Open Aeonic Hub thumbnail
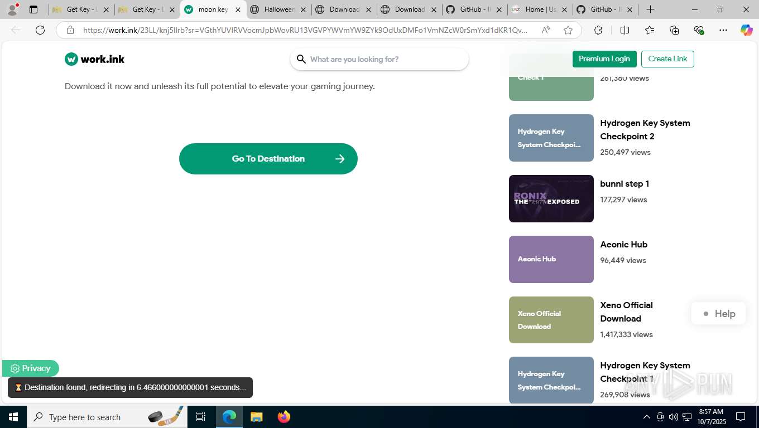 click(551, 259)
